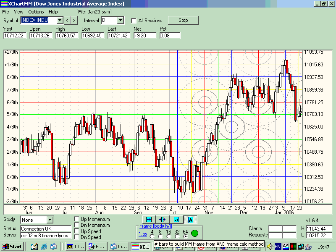
Task: Open the Study dropdown
Action: pyautogui.click(x=50, y=220)
